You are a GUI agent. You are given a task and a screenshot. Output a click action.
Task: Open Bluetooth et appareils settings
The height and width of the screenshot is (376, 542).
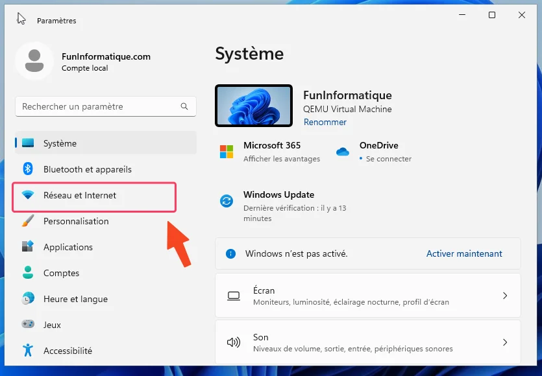106,169
